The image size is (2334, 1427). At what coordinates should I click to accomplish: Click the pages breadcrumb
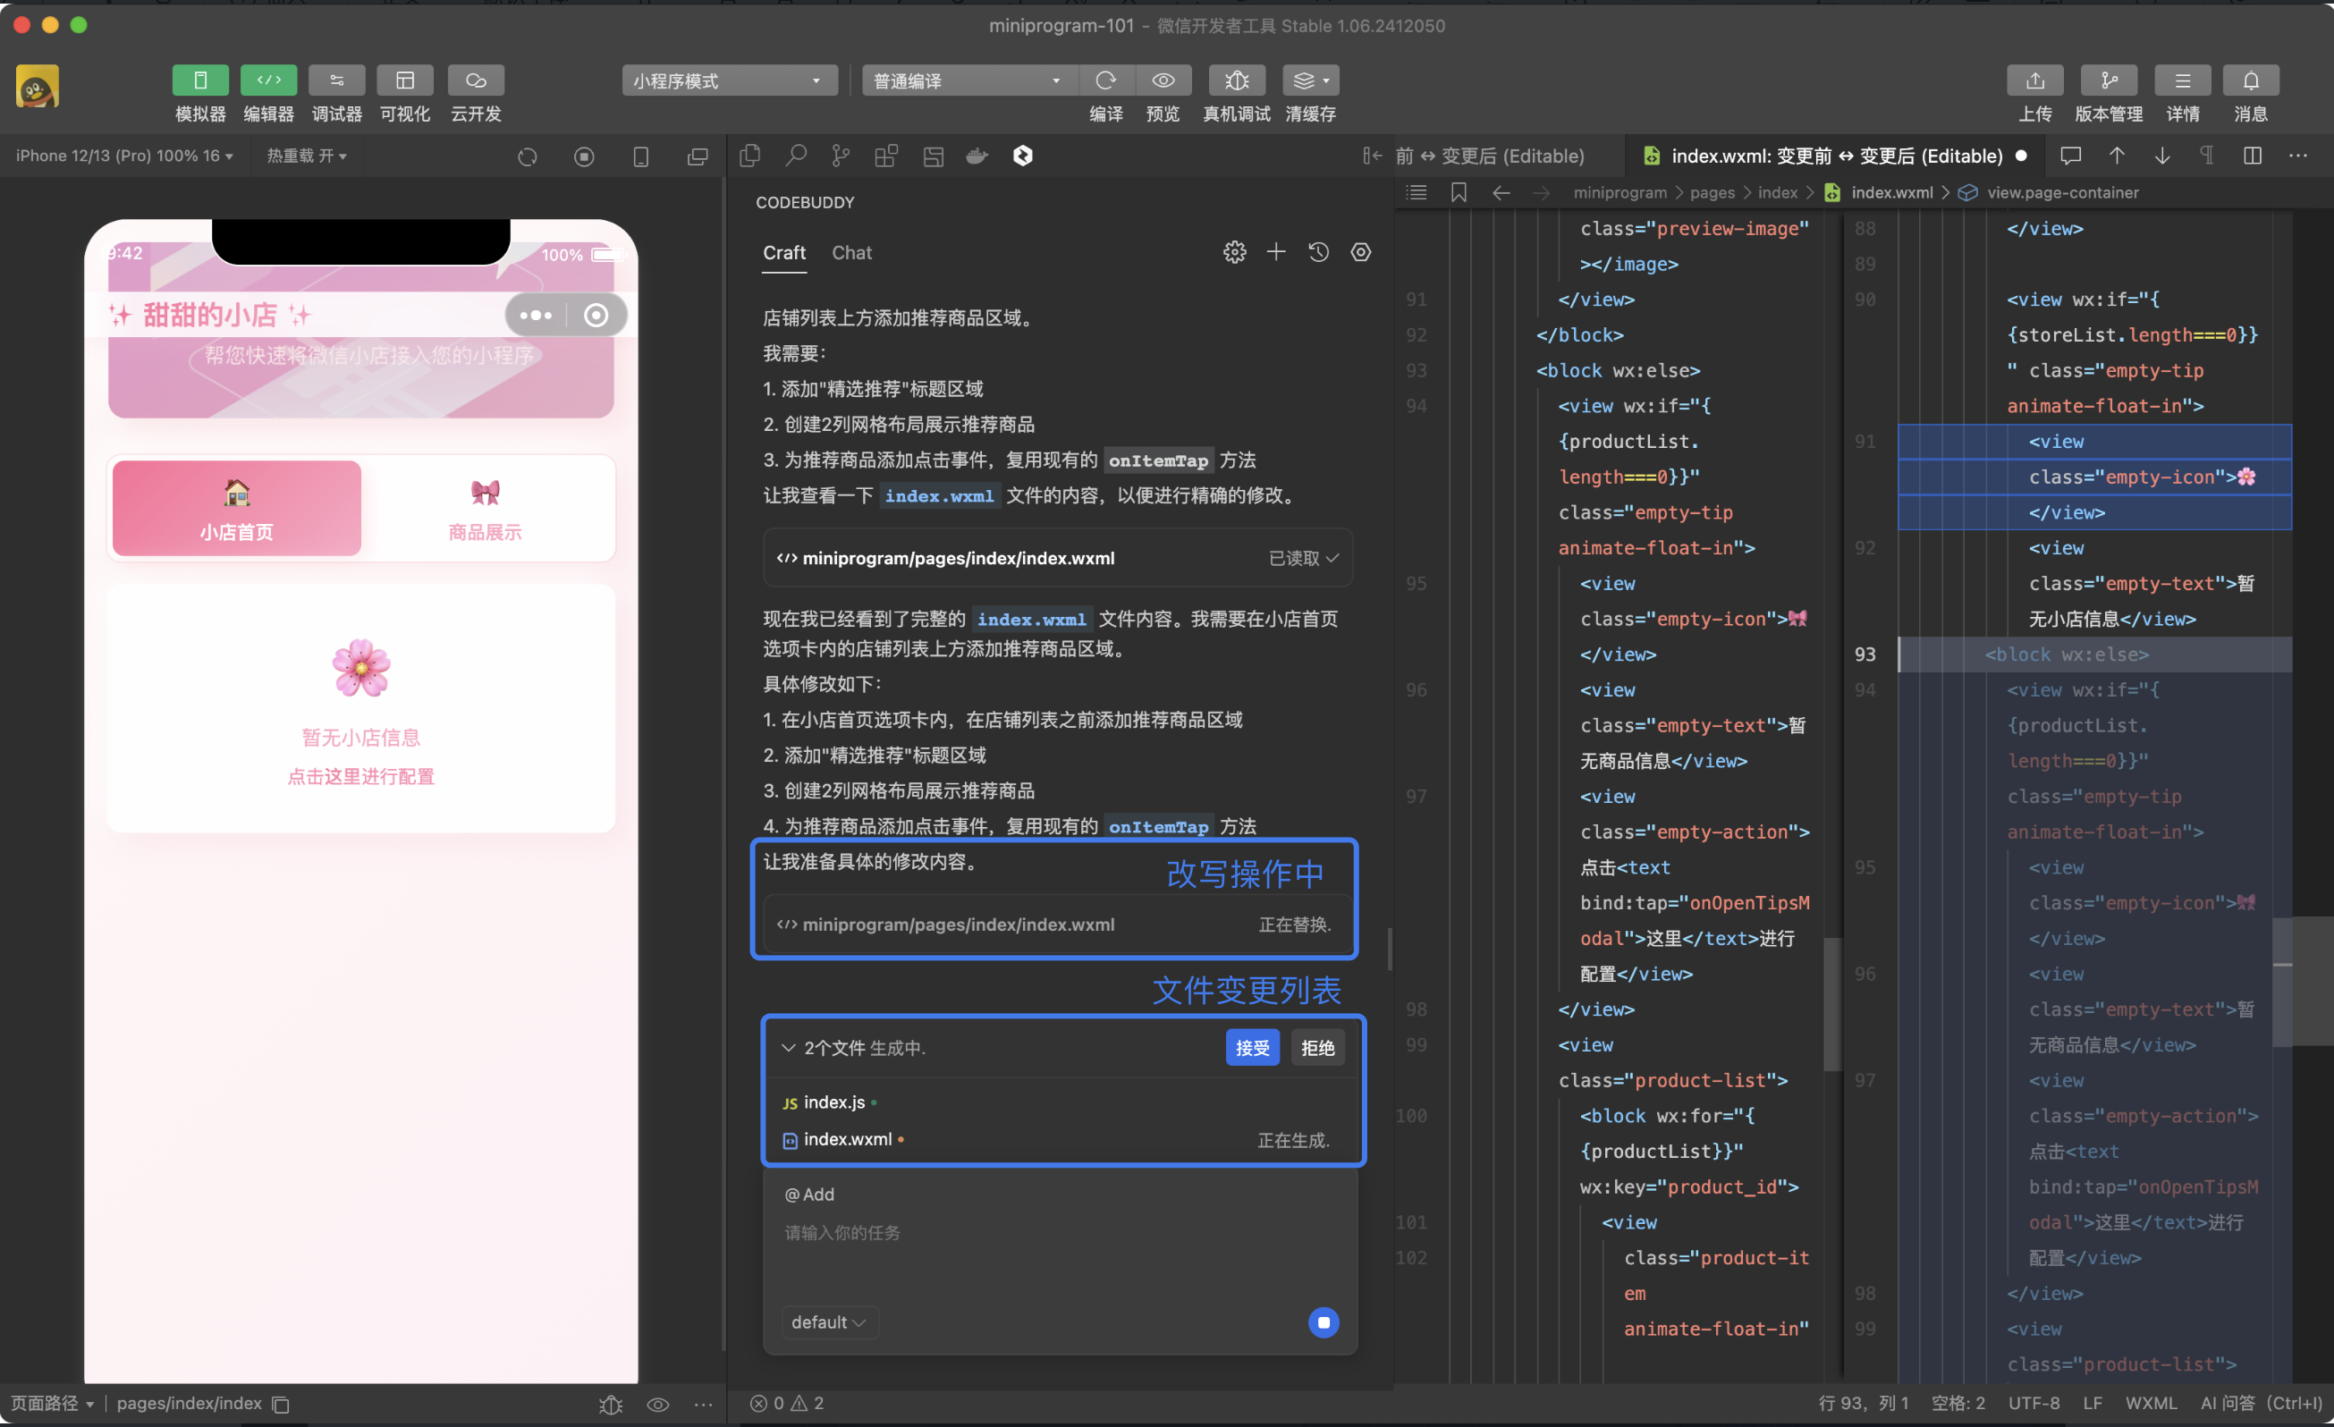tap(1712, 192)
